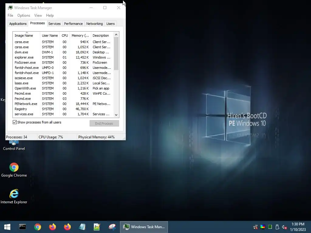The width and height of the screenshot is (311, 233).
Task: Select the explorer.exe process
Action: pyautogui.click(x=63, y=57)
